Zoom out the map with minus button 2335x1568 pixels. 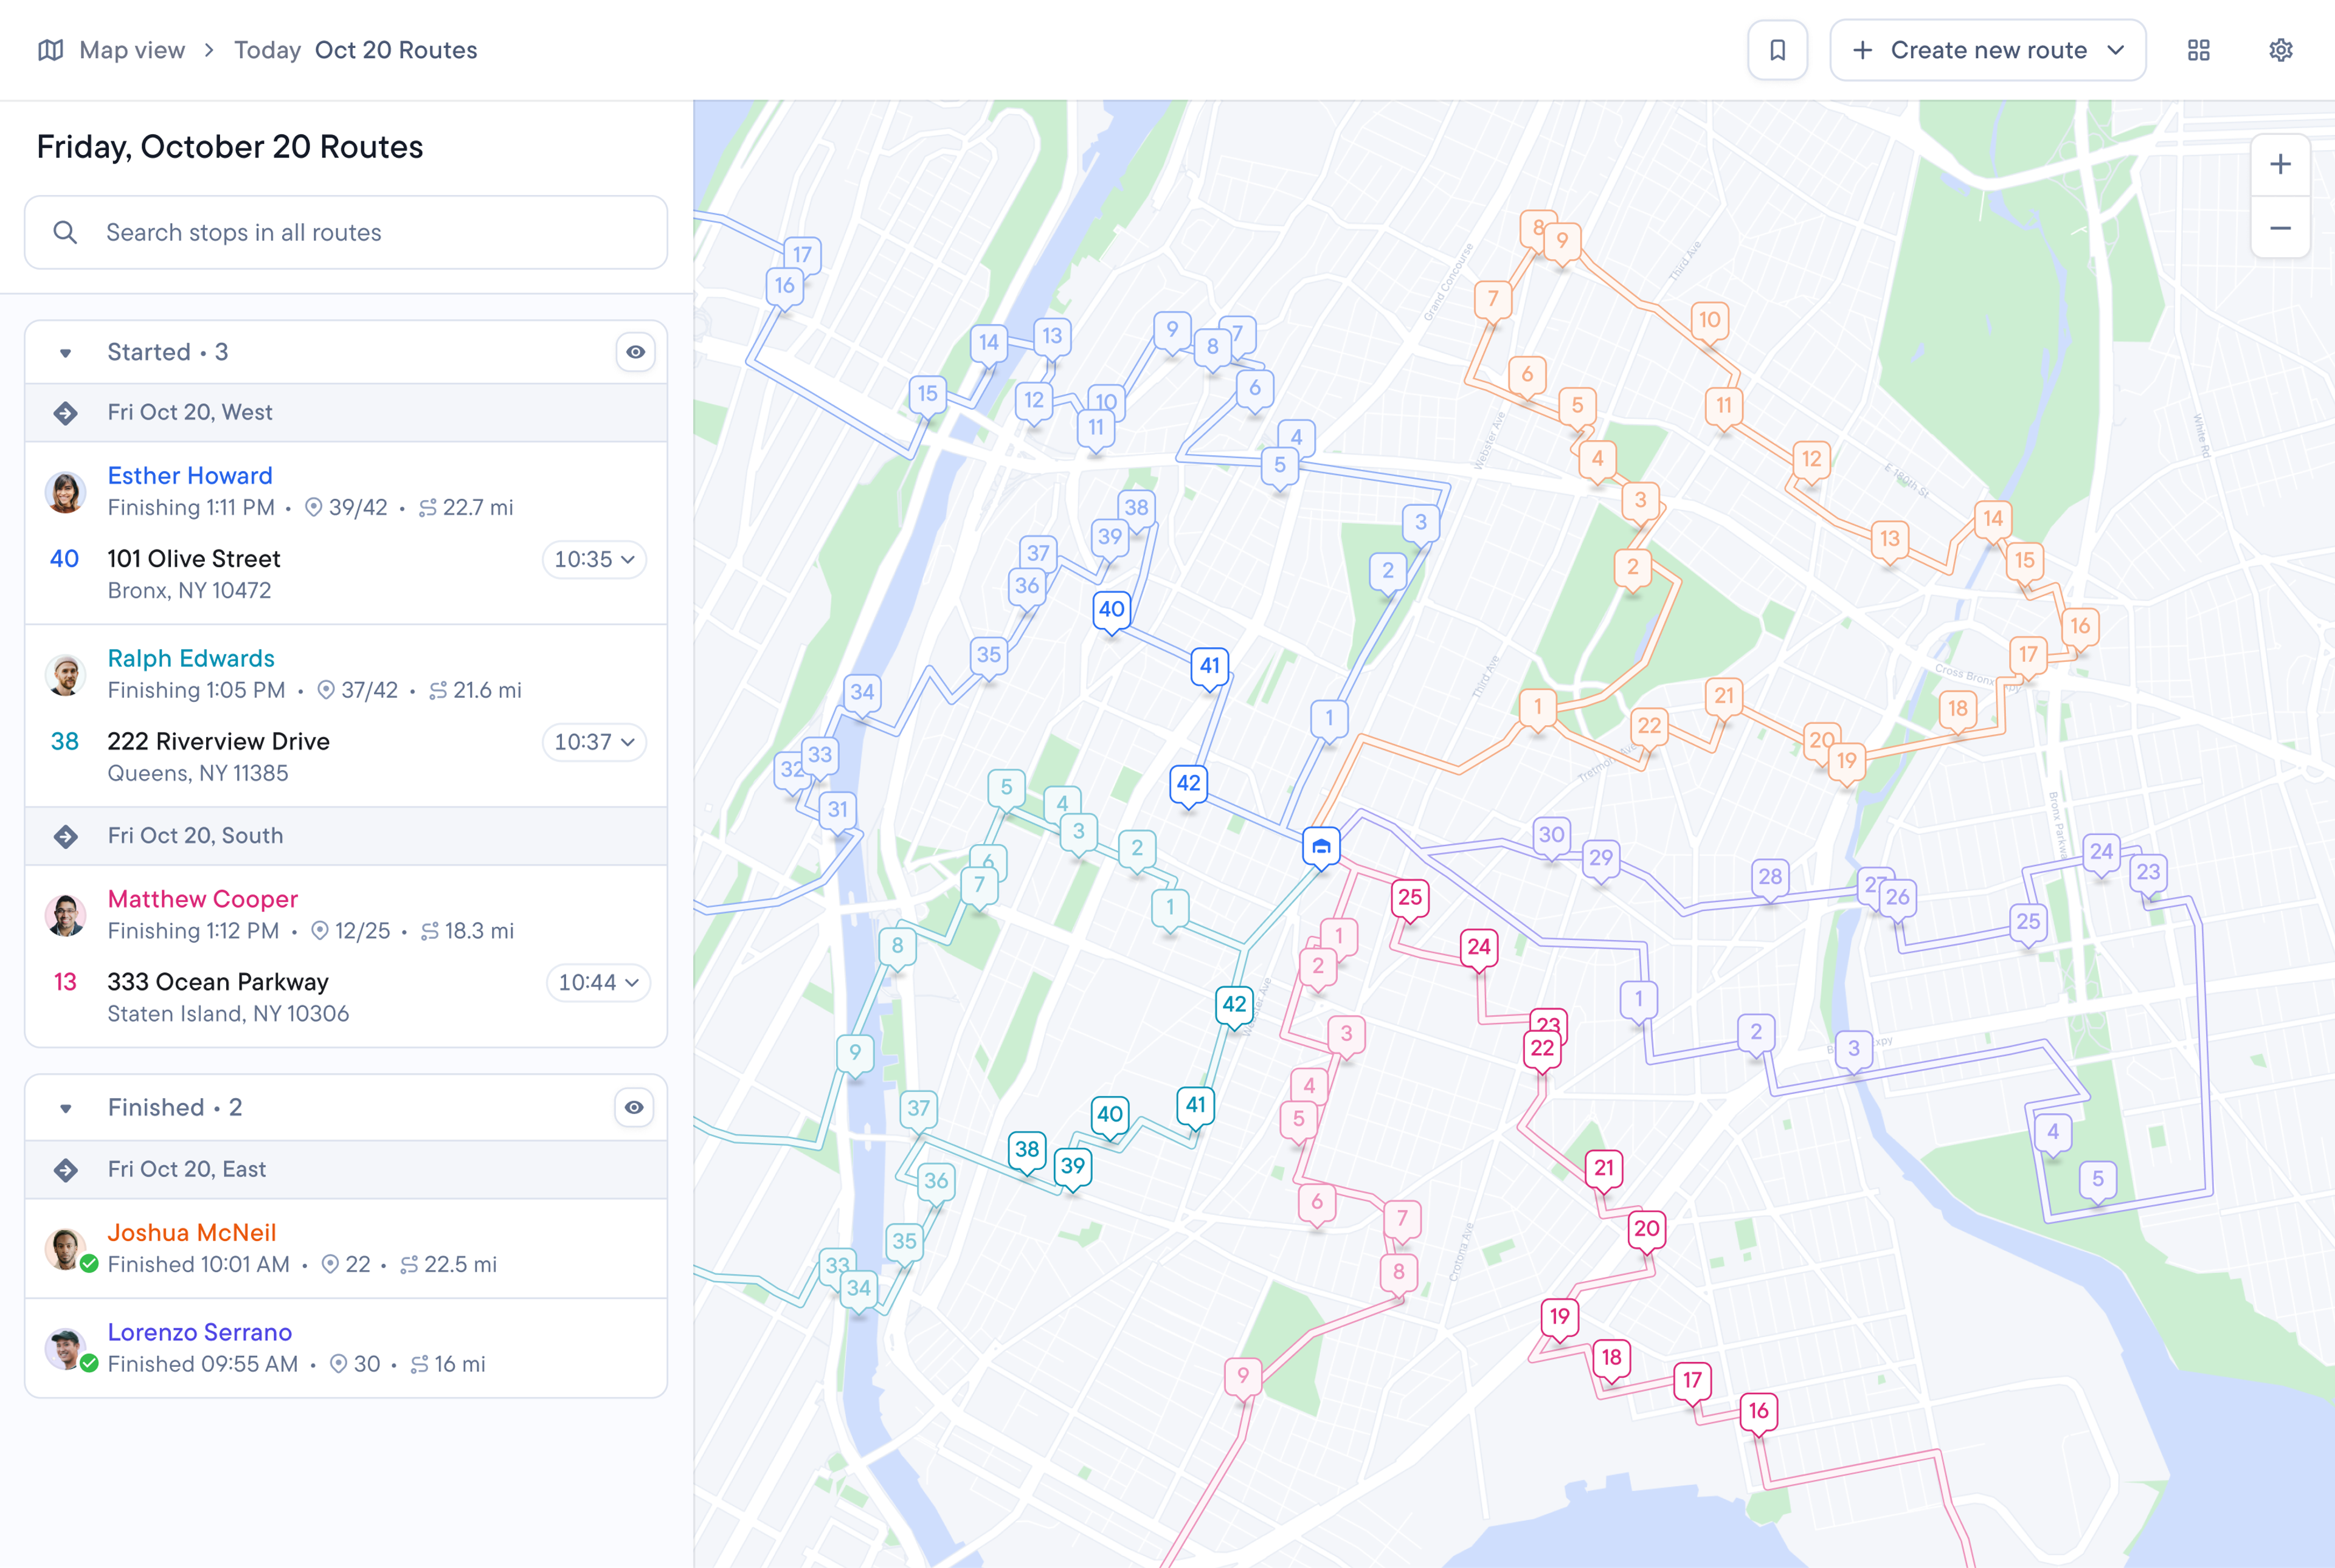(x=2280, y=228)
